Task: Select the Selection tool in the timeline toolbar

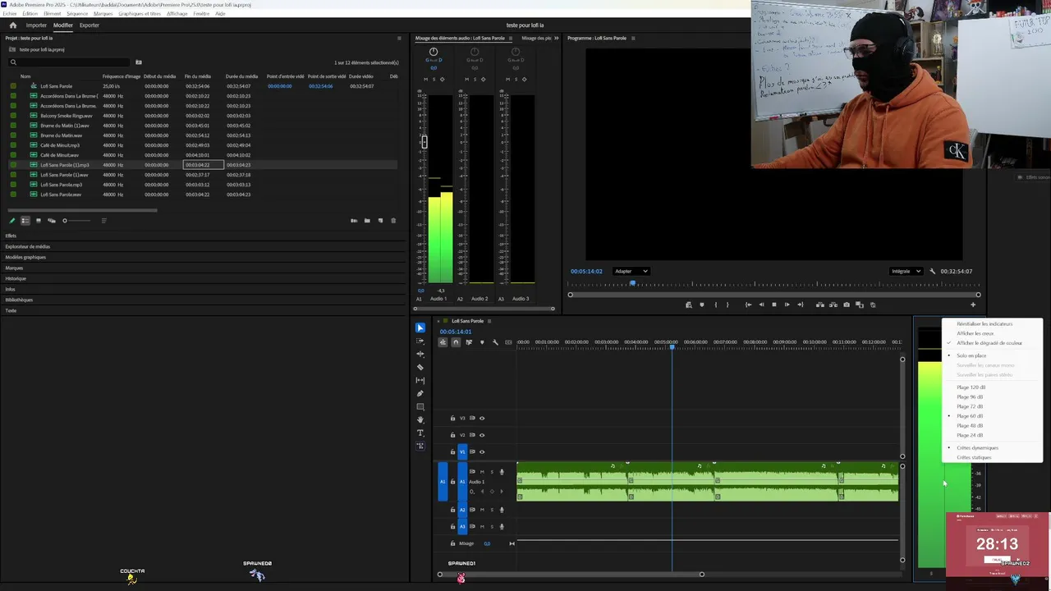Action: (420, 328)
